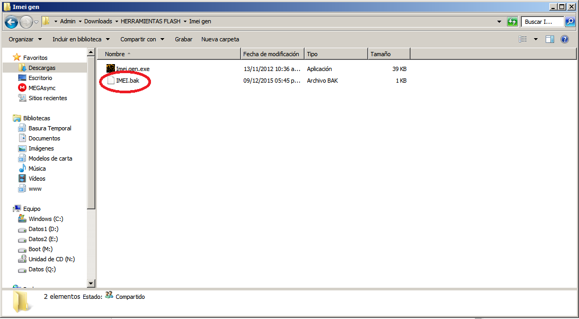The height and width of the screenshot is (319, 579).
Task: Expand the arrow before Imei gen breadcrumb
Action: (185, 21)
